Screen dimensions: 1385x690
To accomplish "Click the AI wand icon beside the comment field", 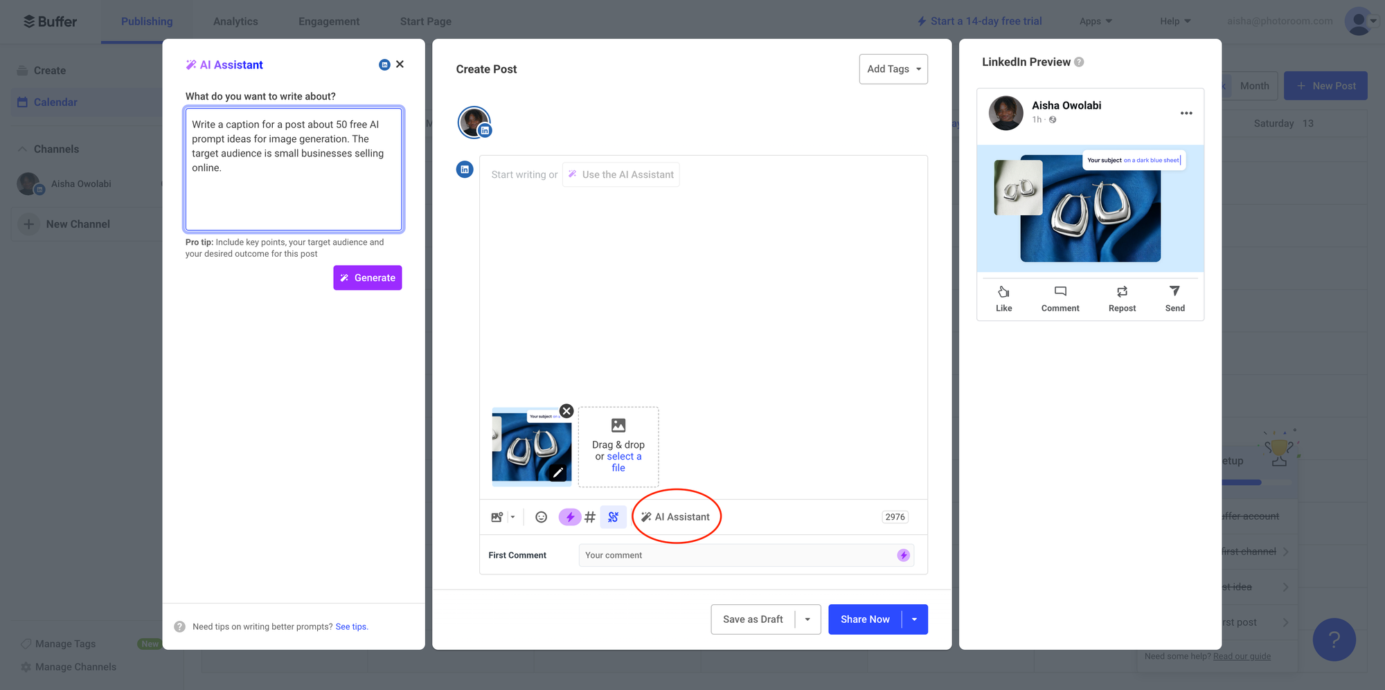I will 903,555.
